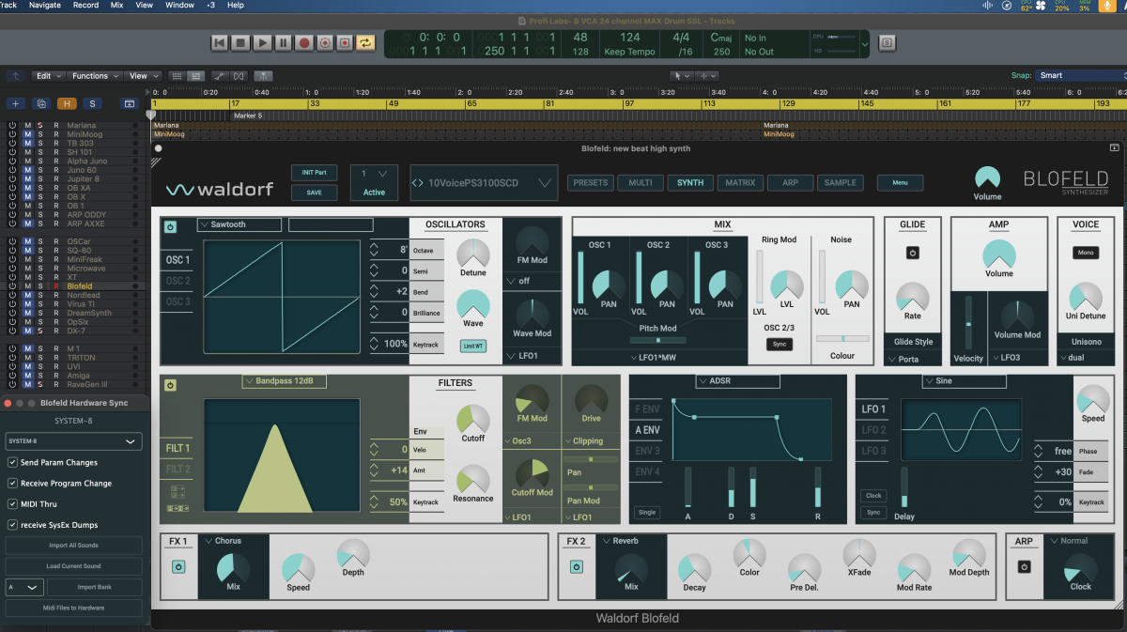Toggle the FX 1 power icon

point(178,566)
